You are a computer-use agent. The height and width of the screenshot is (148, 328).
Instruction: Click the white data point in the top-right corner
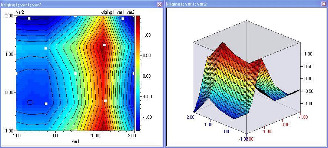[123, 18]
